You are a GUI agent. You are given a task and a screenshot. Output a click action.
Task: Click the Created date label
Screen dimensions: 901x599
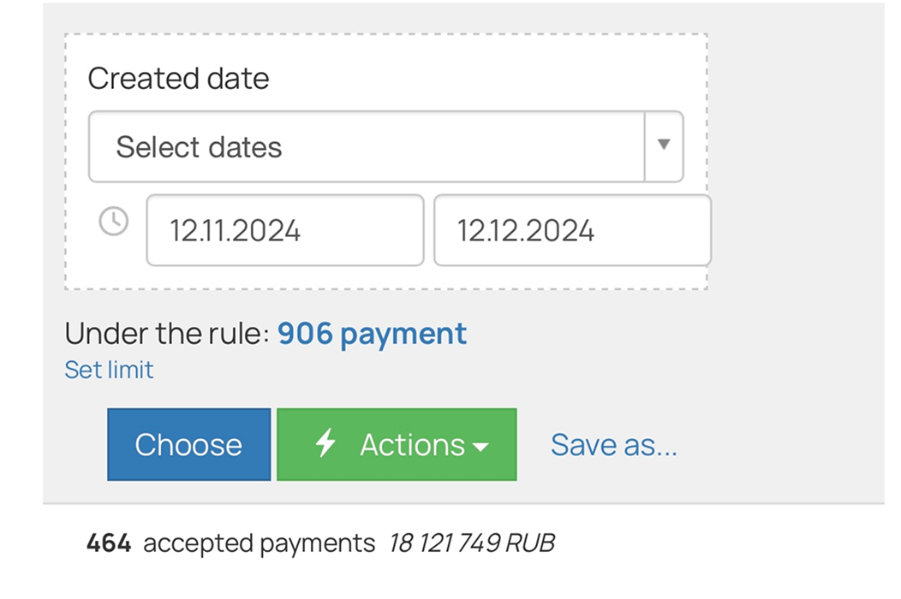(178, 79)
